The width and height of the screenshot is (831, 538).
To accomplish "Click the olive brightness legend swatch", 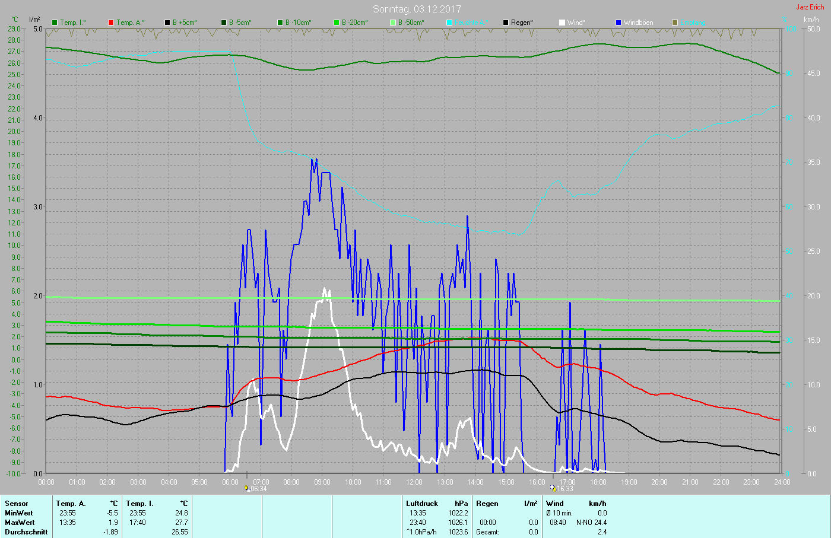I will (675, 23).
